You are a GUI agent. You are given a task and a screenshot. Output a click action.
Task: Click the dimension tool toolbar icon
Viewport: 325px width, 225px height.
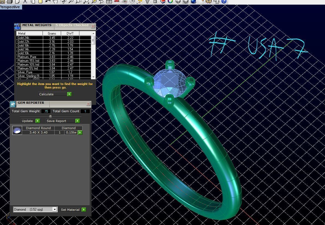[216, 1]
